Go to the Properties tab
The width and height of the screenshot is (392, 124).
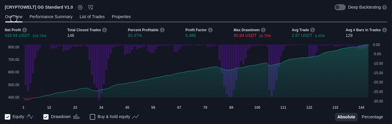coord(121,17)
